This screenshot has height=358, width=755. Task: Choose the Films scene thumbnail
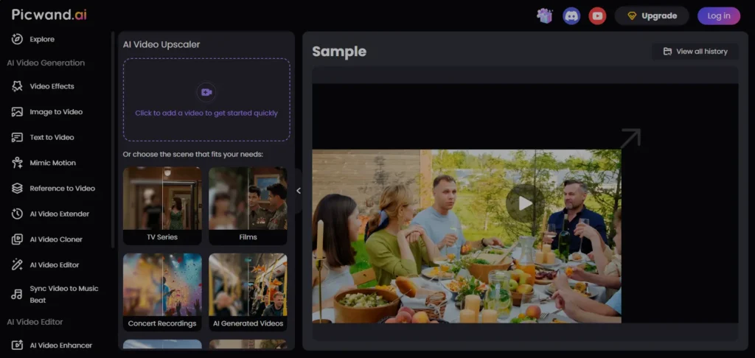tap(248, 206)
